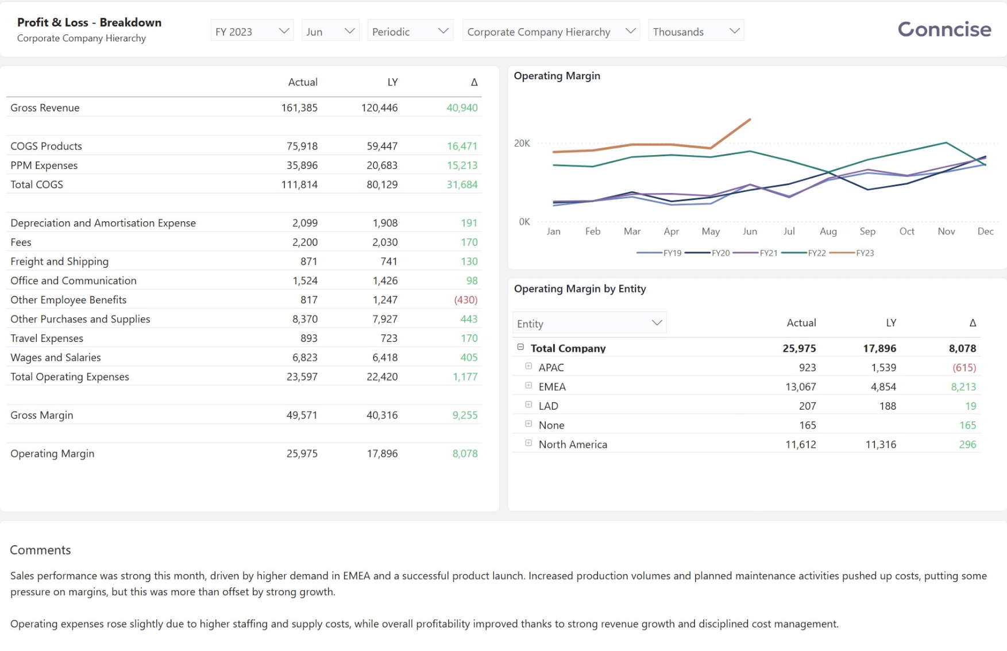
Task: Collapse the Total Company row
Action: tap(520, 347)
